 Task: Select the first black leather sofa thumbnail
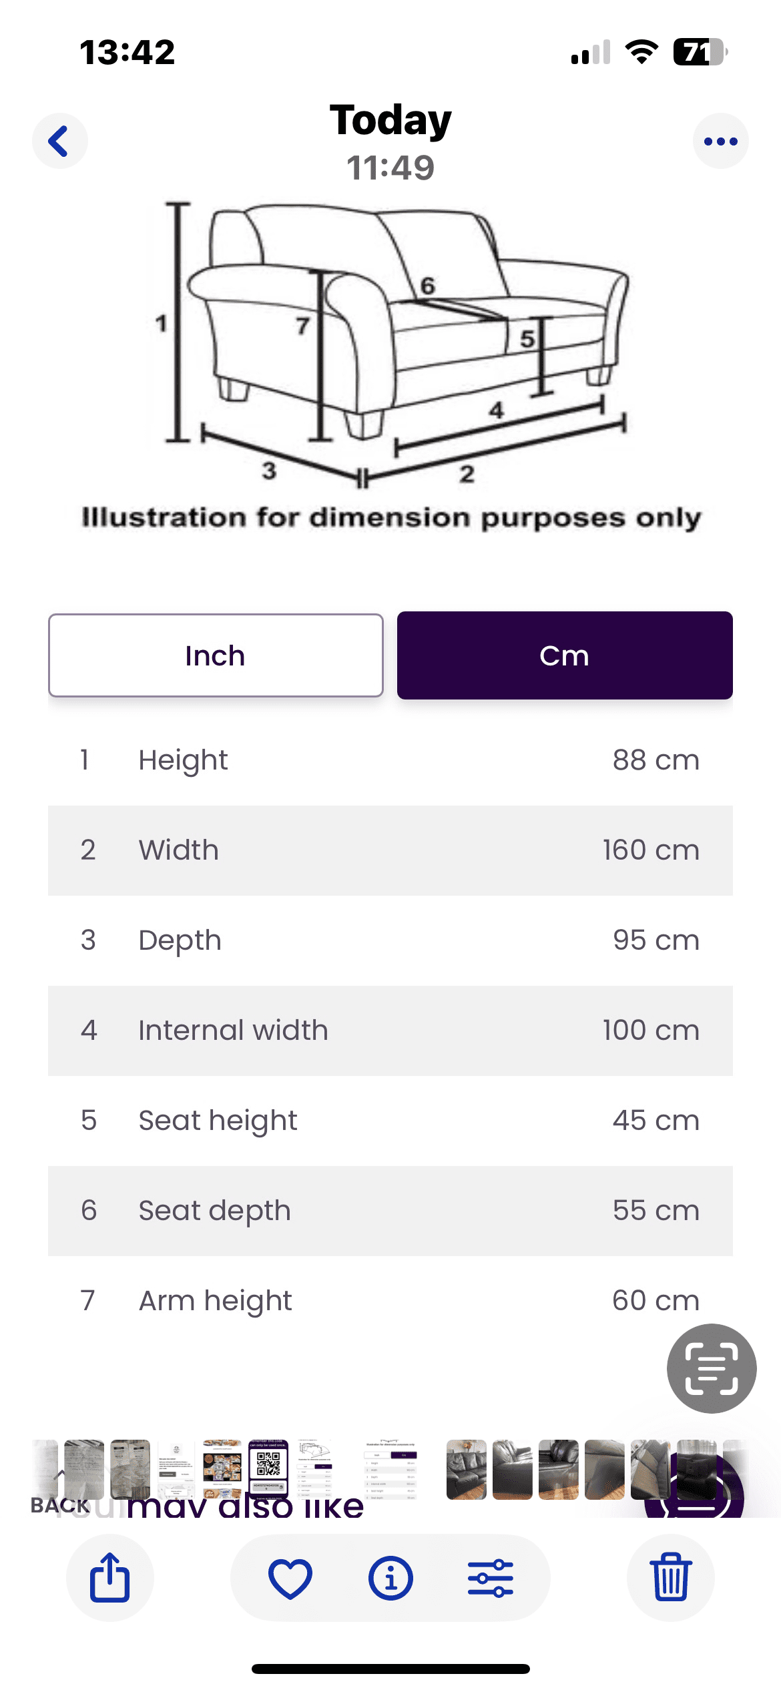(x=466, y=1470)
